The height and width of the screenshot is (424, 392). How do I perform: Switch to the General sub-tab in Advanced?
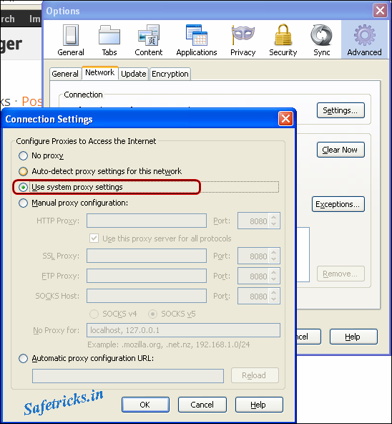point(65,74)
